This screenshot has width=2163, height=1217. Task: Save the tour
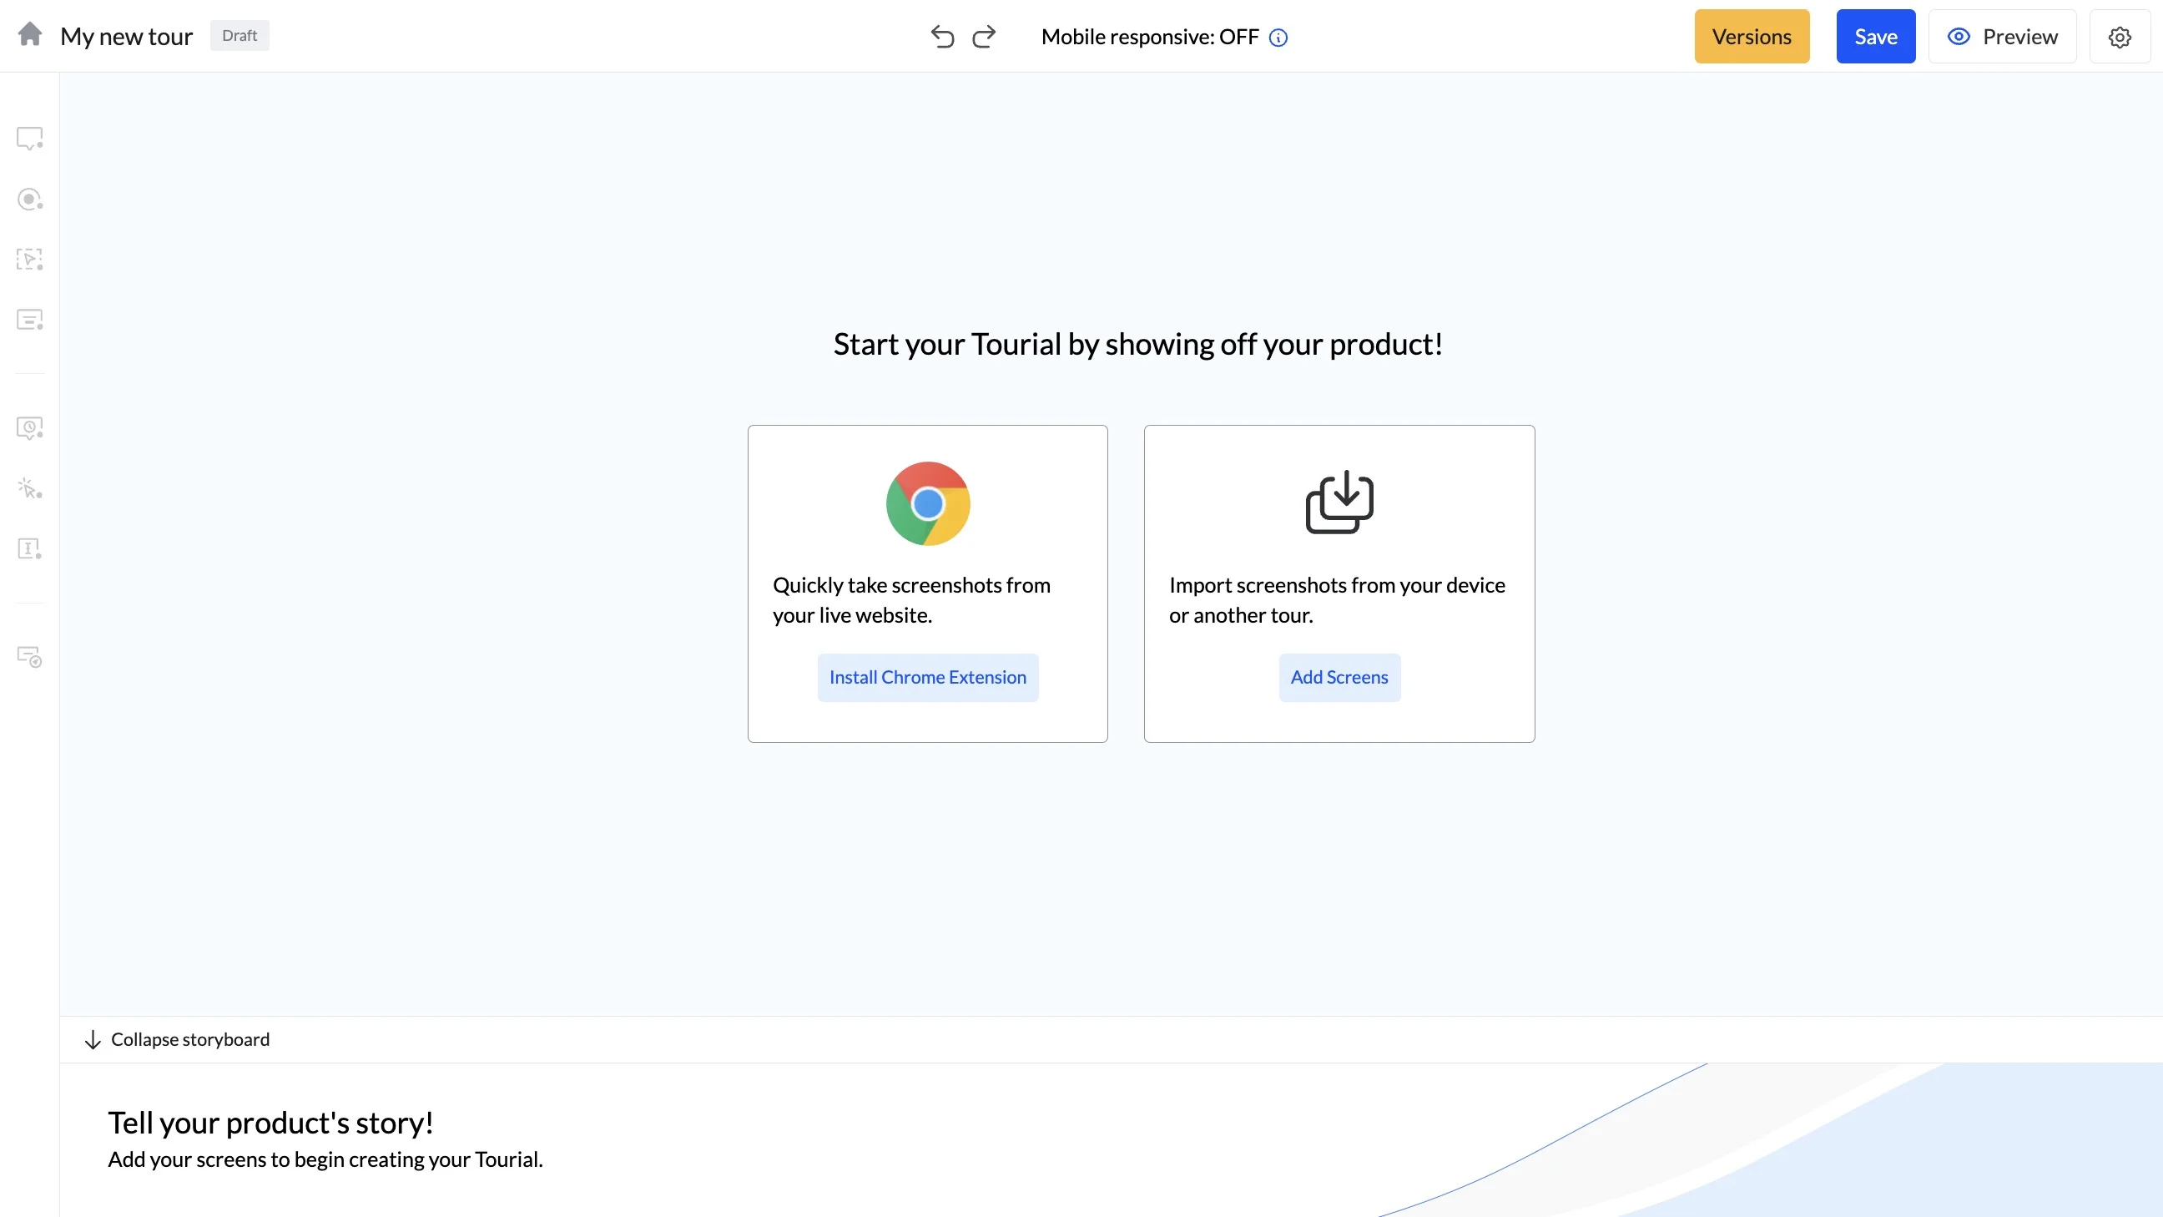point(1876,37)
